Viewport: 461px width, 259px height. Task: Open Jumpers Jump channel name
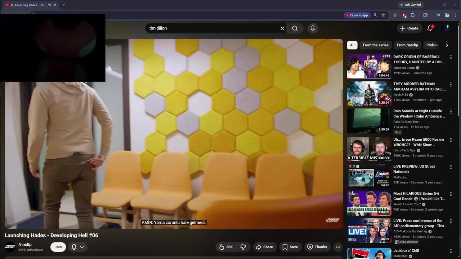tap(404, 68)
